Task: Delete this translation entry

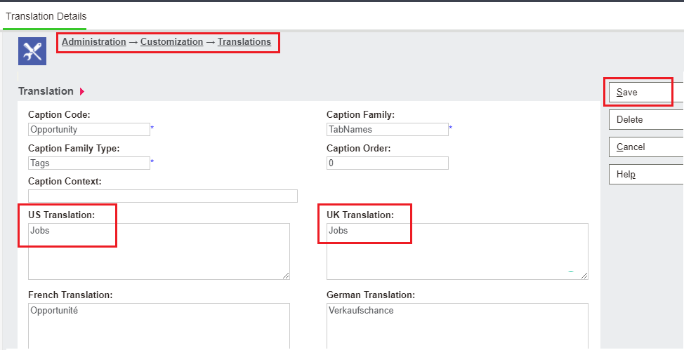Action: [x=645, y=119]
